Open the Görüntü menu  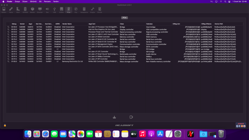[x=33, y=1]
